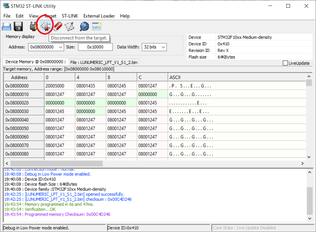316x232 pixels.
Task: Open the Target menu
Action: pos(50,16)
